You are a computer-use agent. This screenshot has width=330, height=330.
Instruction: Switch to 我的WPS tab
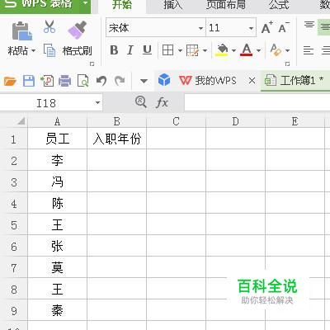[x=208, y=81]
